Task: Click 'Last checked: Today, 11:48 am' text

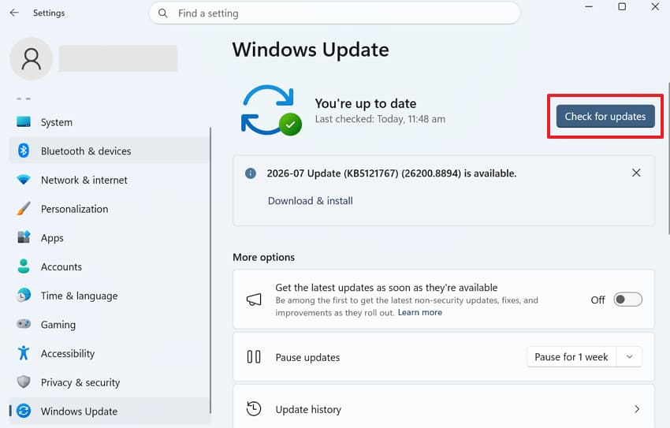Action: (380, 119)
